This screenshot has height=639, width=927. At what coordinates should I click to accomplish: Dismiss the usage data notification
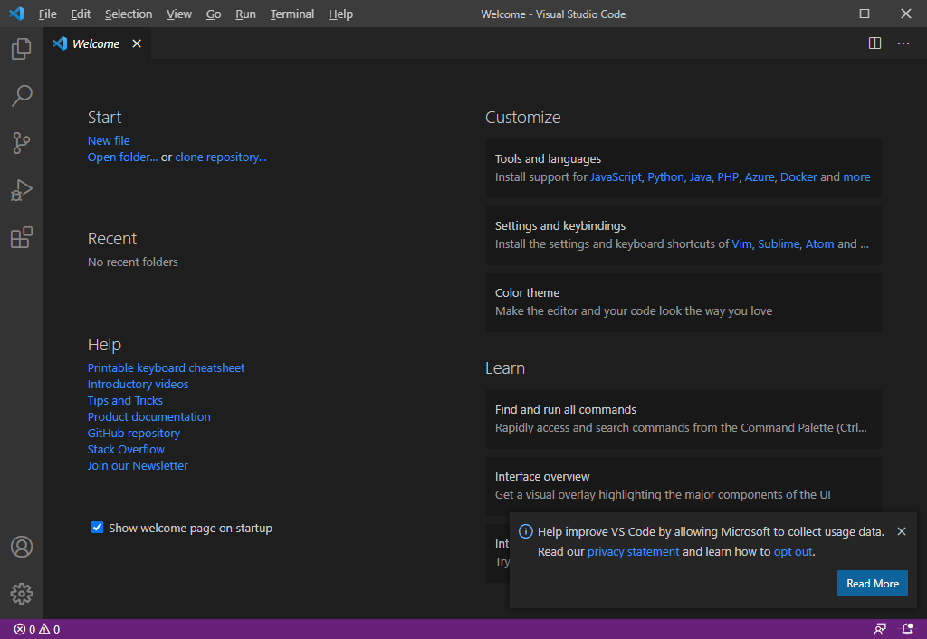click(901, 531)
